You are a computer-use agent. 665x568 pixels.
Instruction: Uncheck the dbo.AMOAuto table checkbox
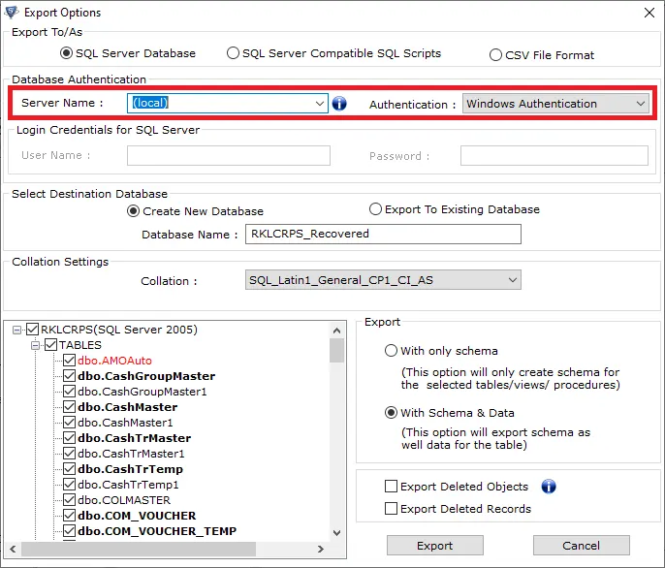69,361
